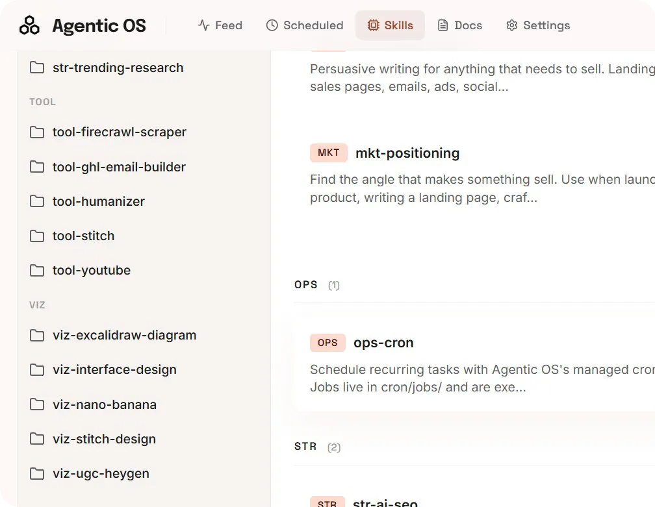Screen dimensions: 655x507
Task: Select viz-ugc-heygen in sidebar
Action: click(x=101, y=474)
